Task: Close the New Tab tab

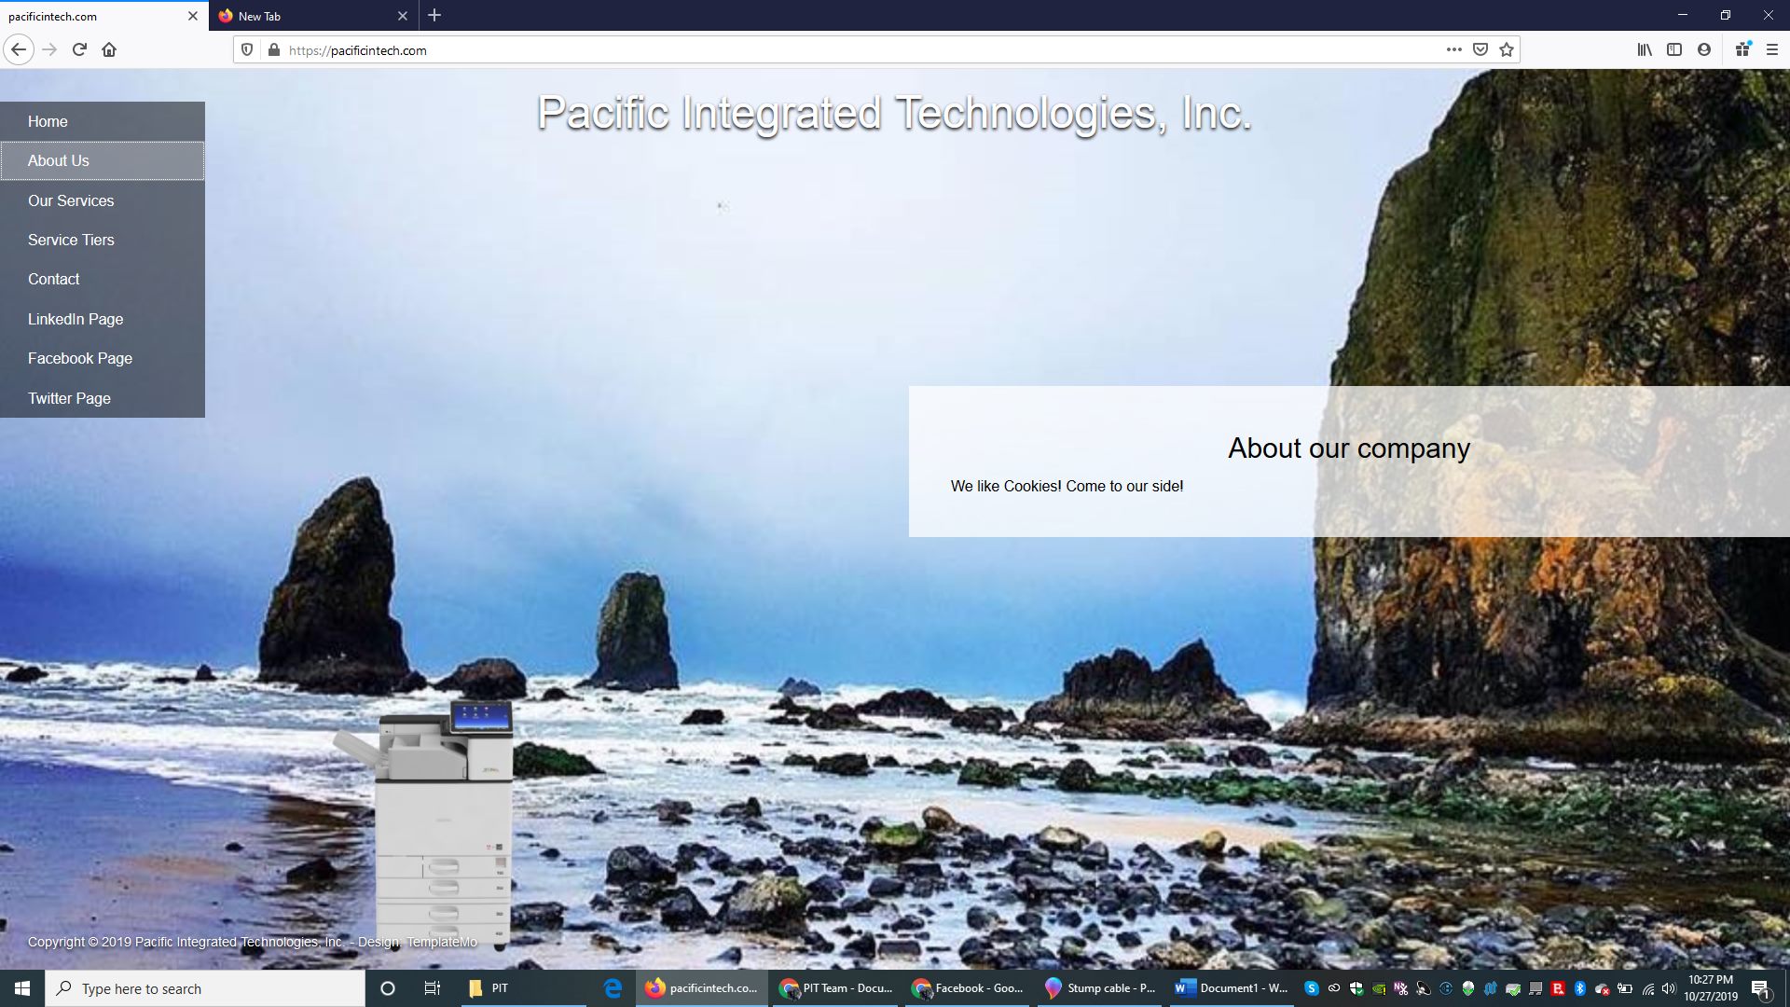Action: click(403, 16)
